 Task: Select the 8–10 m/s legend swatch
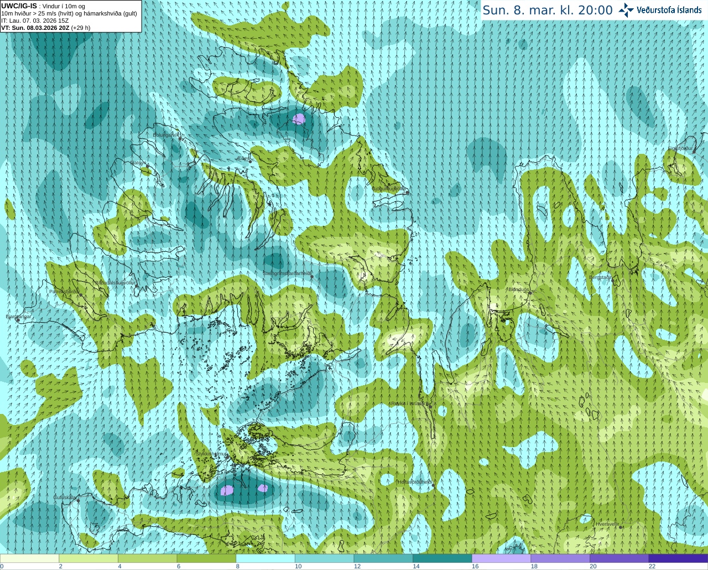pyautogui.click(x=265, y=558)
